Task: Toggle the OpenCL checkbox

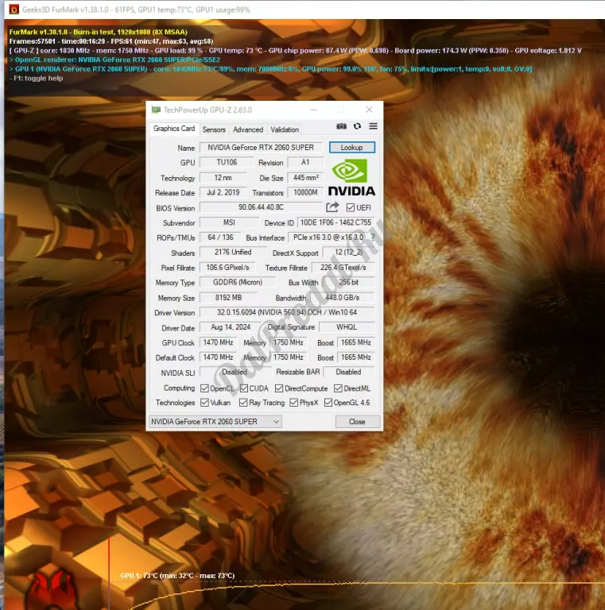Action: pyautogui.click(x=204, y=388)
